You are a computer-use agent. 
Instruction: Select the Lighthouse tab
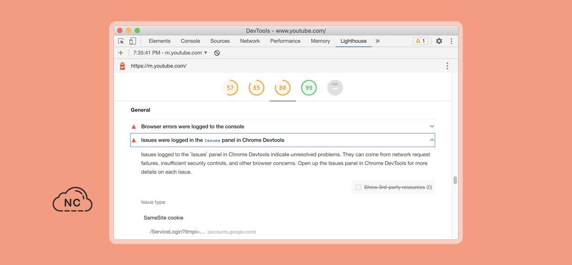(x=353, y=41)
